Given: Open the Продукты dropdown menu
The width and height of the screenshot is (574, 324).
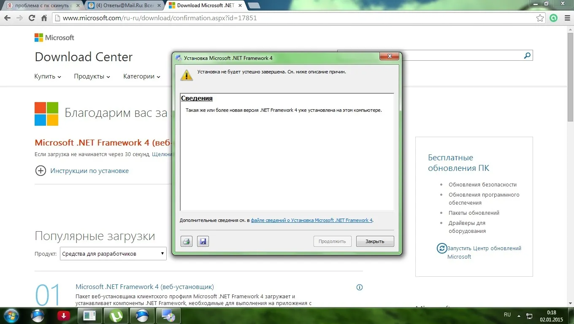Looking at the screenshot, I should click(x=92, y=76).
